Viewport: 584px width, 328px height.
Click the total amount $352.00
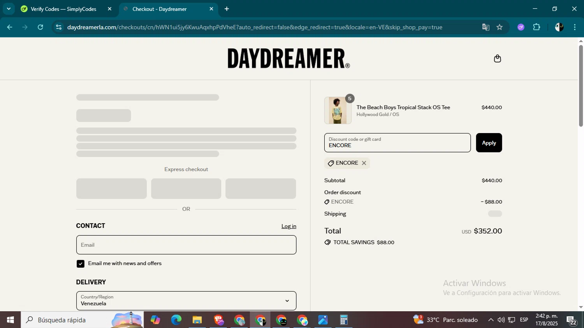coord(488,231)
